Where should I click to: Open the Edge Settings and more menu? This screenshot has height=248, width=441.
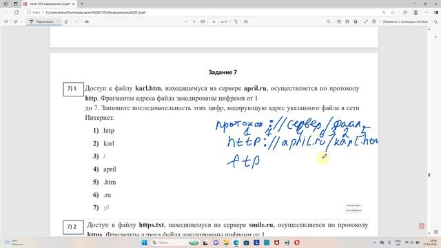(x=427, y=12)
